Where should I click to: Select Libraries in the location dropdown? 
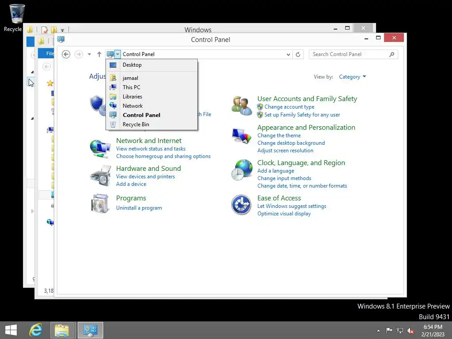(152, 97)
